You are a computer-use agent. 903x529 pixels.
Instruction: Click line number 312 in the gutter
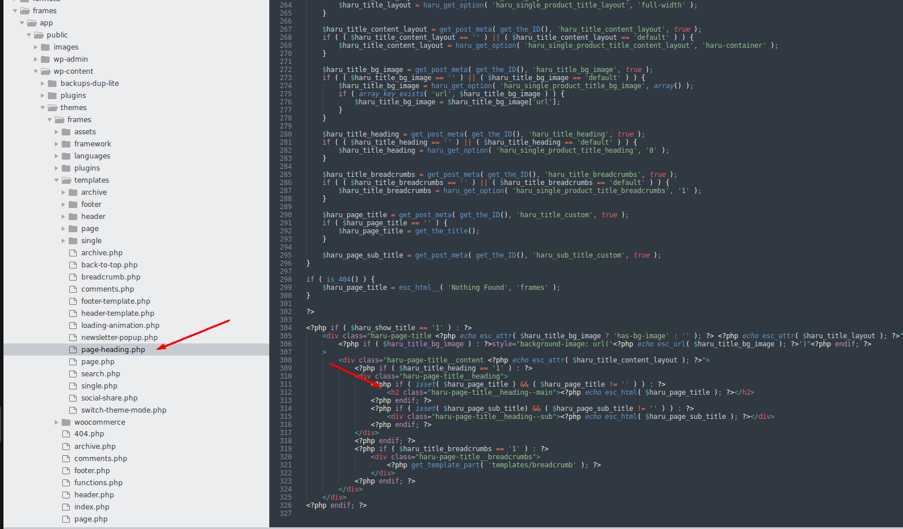(285, 392)
